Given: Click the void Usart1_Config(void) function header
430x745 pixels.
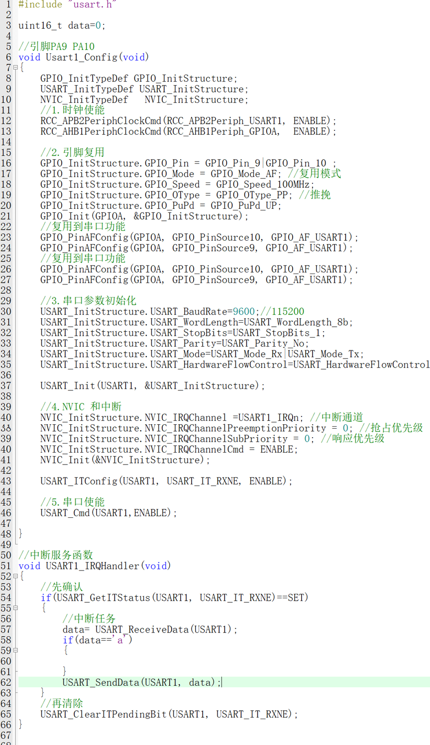Looking at the screenshot, I should [84, 57].
